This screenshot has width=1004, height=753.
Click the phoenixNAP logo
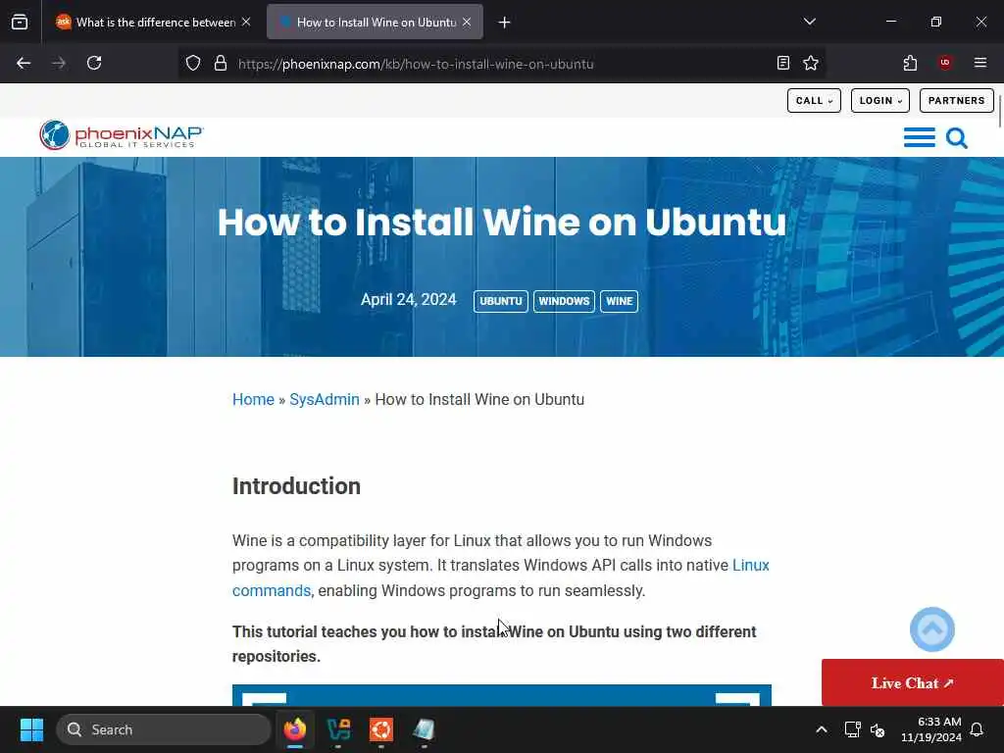121,135
